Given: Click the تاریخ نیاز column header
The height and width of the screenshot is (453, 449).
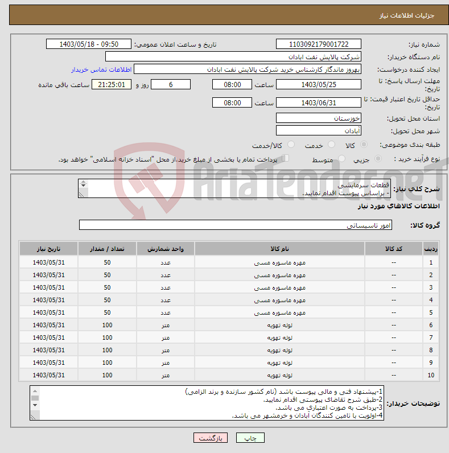Looking at the screenshot, I should coord(48,249).
